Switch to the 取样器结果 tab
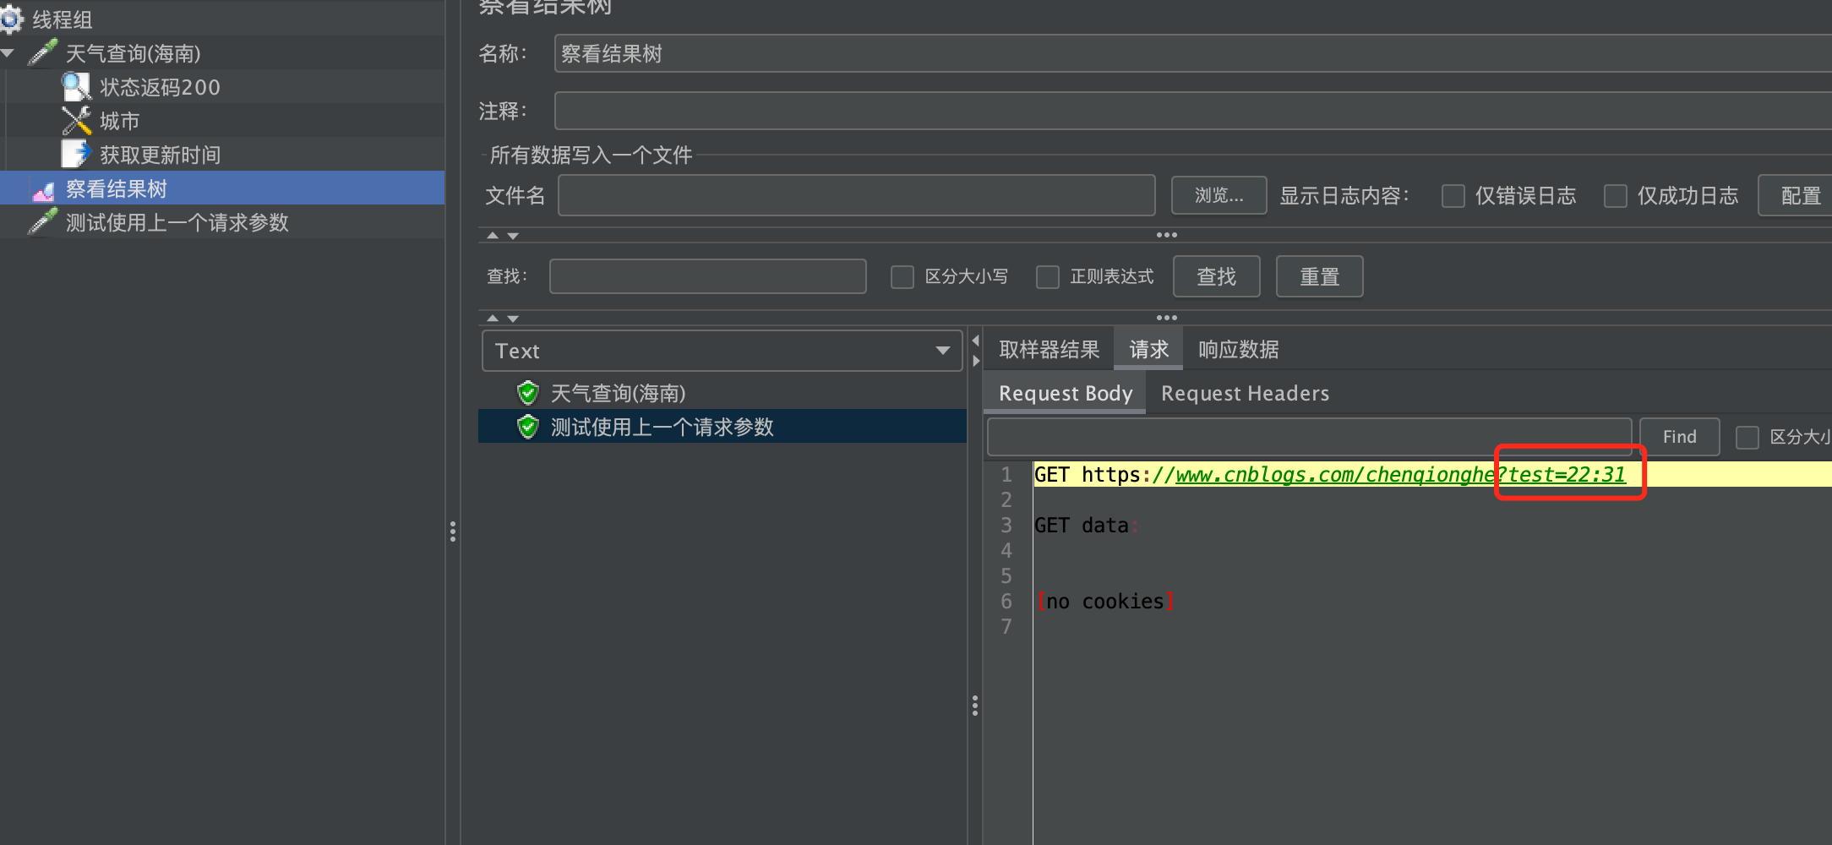 [x=1049, y=349]
